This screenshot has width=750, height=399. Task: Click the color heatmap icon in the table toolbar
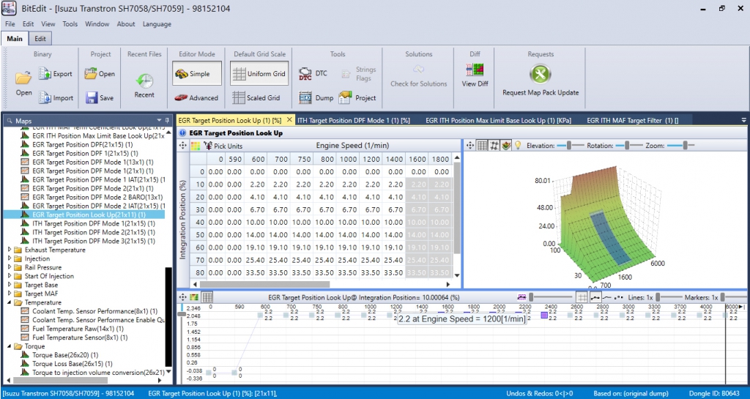pyautogui.click(x=195, y=146)
